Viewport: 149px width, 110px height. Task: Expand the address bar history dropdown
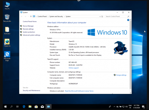point(100,16)
